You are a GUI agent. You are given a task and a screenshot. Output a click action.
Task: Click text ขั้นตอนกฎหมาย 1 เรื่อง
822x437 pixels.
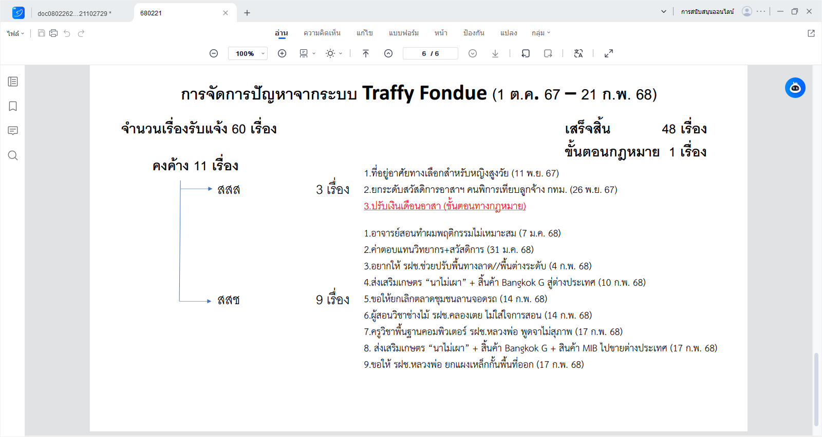tap(636, 152)
